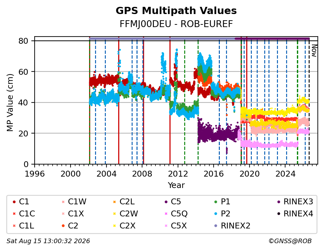The width and height of the screenshot is (324, 251).
Task: Click the C2L legend entry
Action: click(x=124, y=202)
